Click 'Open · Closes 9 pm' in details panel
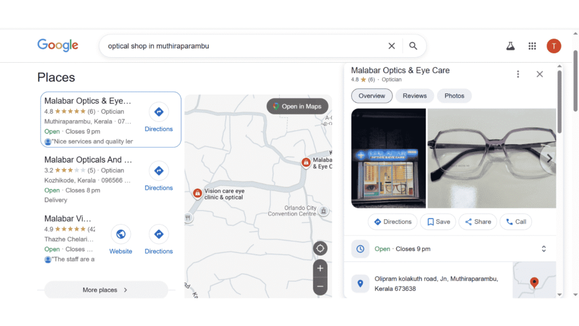 [x=402, y=249]
